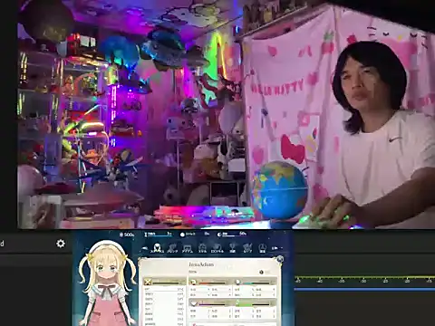This screenshot has height=326, width=435.
Task: Select the character status silhouette tab
Action: 157,248
